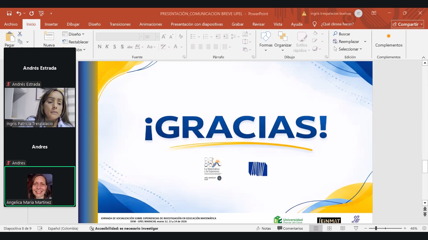
Task: Switch to the Transiciones tab
Action: point(120,24)
